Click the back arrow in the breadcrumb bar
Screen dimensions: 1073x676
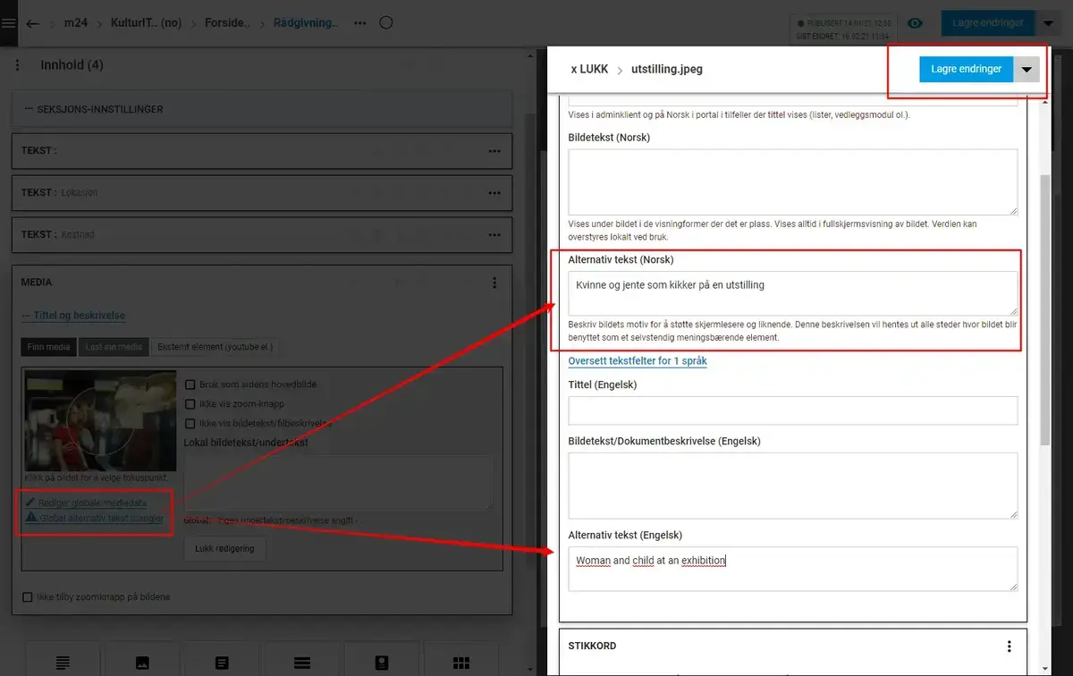coord(33,23)
